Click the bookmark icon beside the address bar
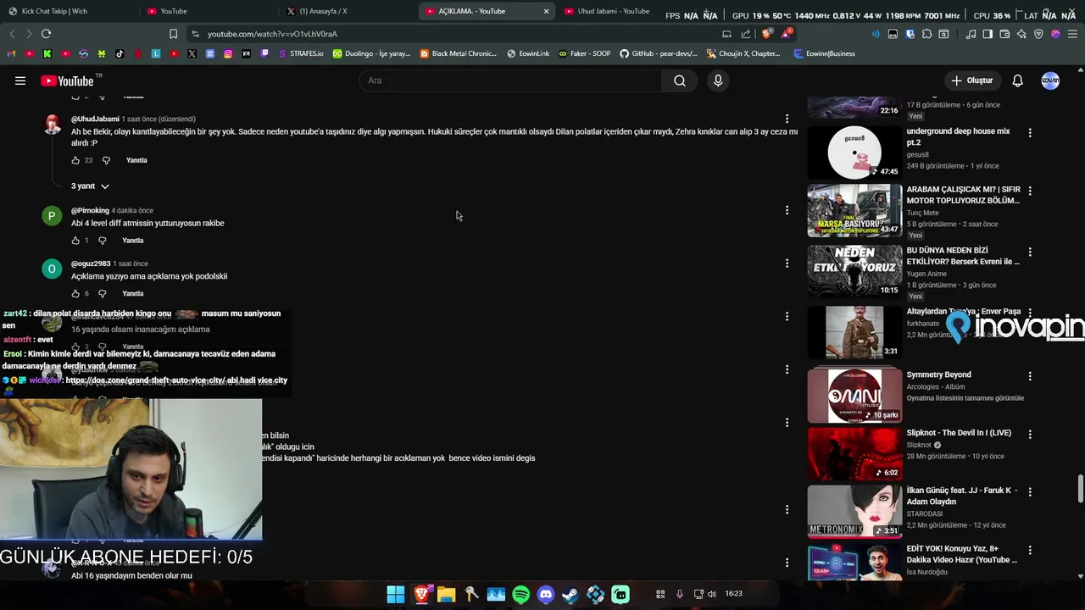1085x610 pixels. pyautogui.click(x=173, y=34)
